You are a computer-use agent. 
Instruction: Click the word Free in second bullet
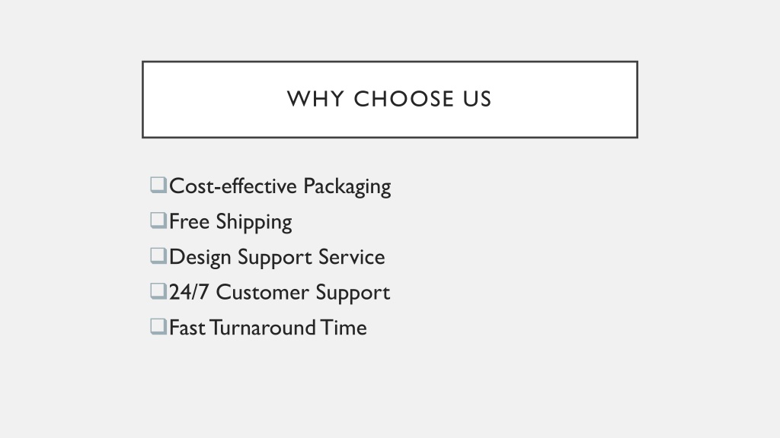tap(189, 221)
